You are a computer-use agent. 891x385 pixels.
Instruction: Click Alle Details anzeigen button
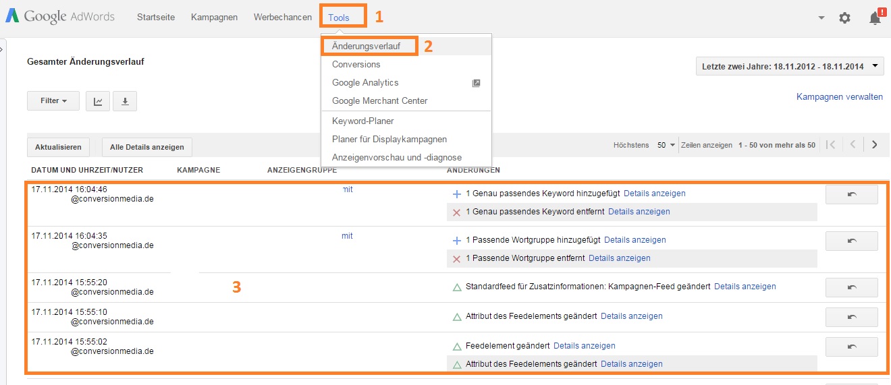(147, 147)
